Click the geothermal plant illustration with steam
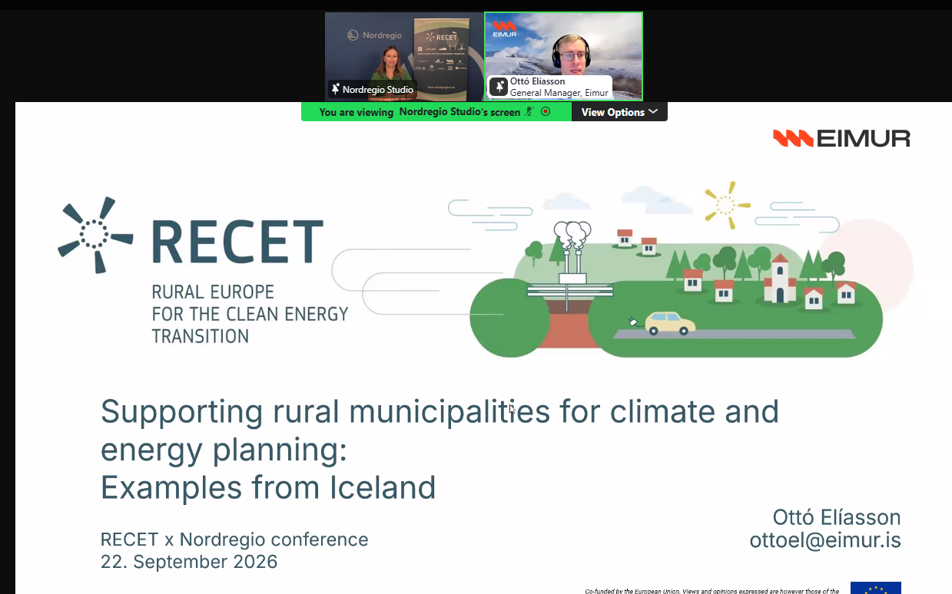 (x=569, y=266)
